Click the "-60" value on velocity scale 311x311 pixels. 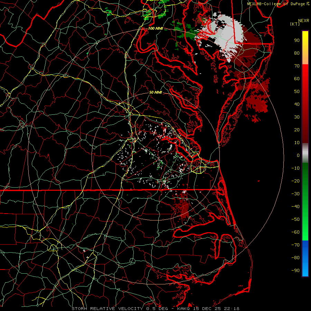click(x=295, y=232)
